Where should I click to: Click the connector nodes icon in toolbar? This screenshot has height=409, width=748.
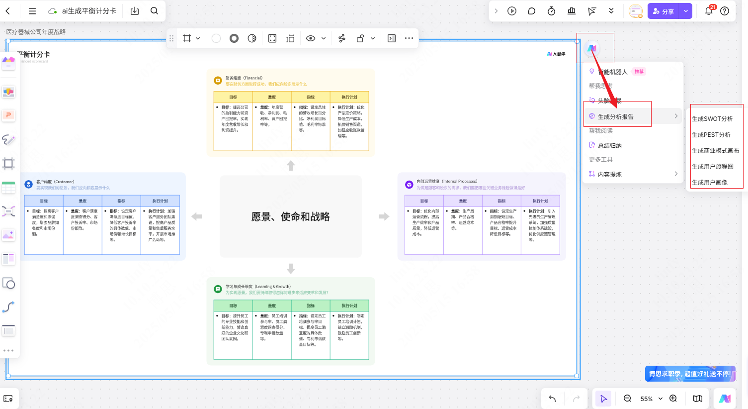[x=342, y=38]
